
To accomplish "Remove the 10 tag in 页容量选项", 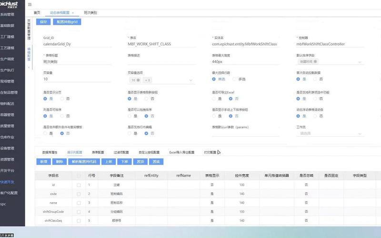I will 138,80.
